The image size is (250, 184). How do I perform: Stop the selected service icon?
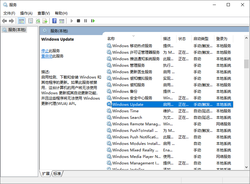point(78,21)
